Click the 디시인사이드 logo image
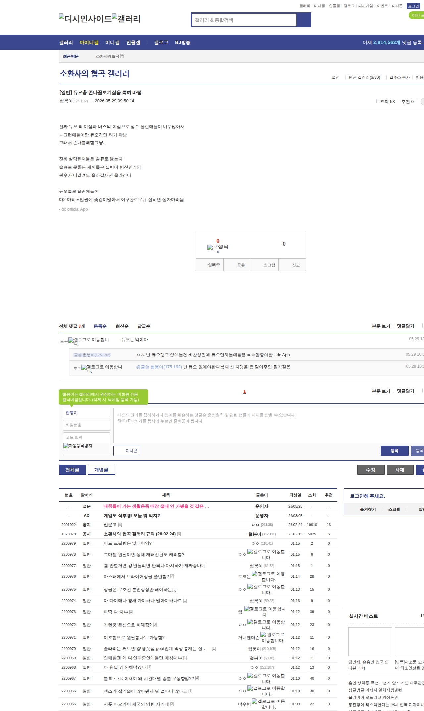The image size is (424, 711). [85, 18]
